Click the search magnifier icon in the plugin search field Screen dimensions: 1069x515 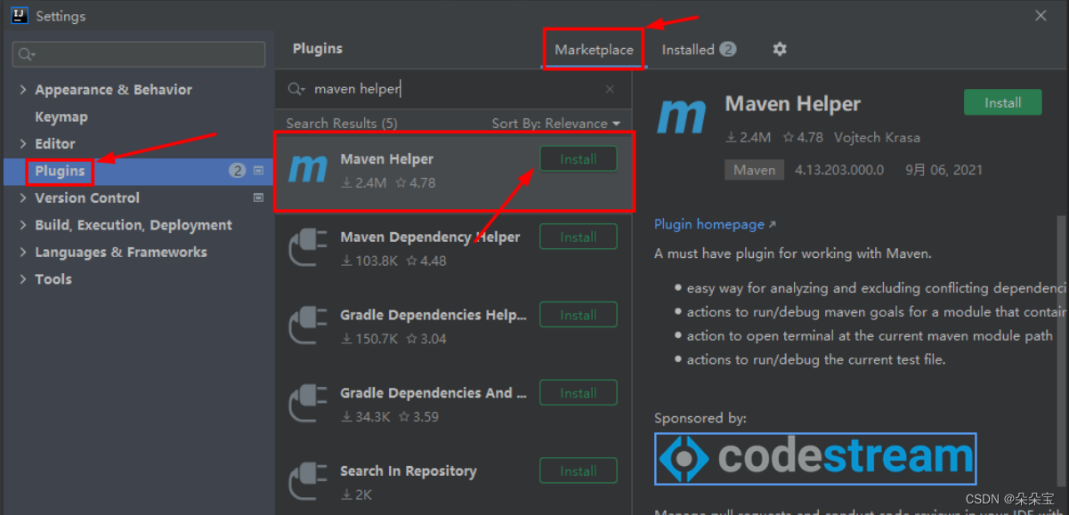(296, 89)
